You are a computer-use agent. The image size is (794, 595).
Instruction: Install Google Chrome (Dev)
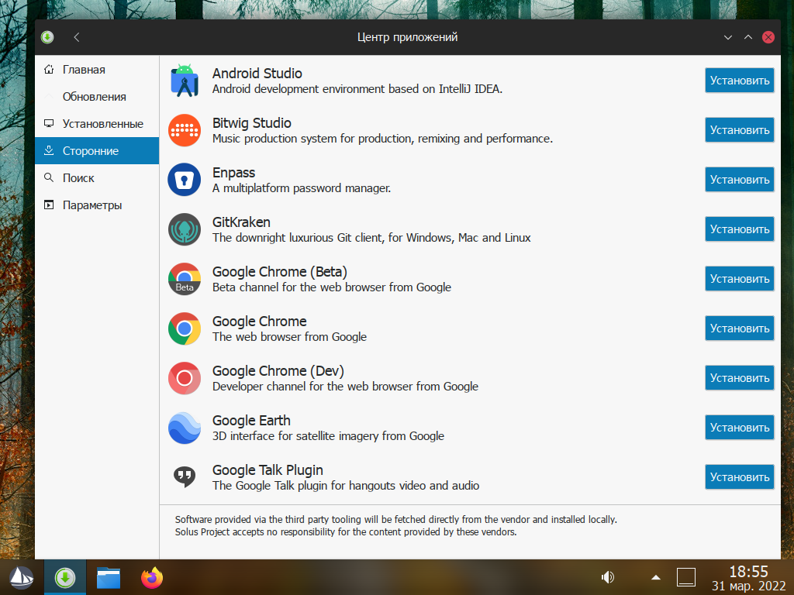pyautogui.click(x=739, y=378)
